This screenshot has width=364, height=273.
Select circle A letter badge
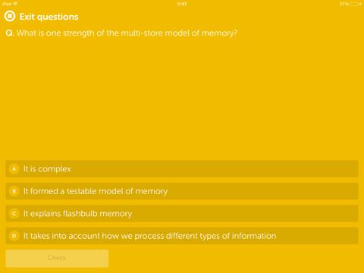14,169
